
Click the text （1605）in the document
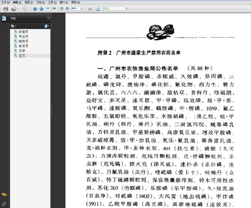click(145, 196)
